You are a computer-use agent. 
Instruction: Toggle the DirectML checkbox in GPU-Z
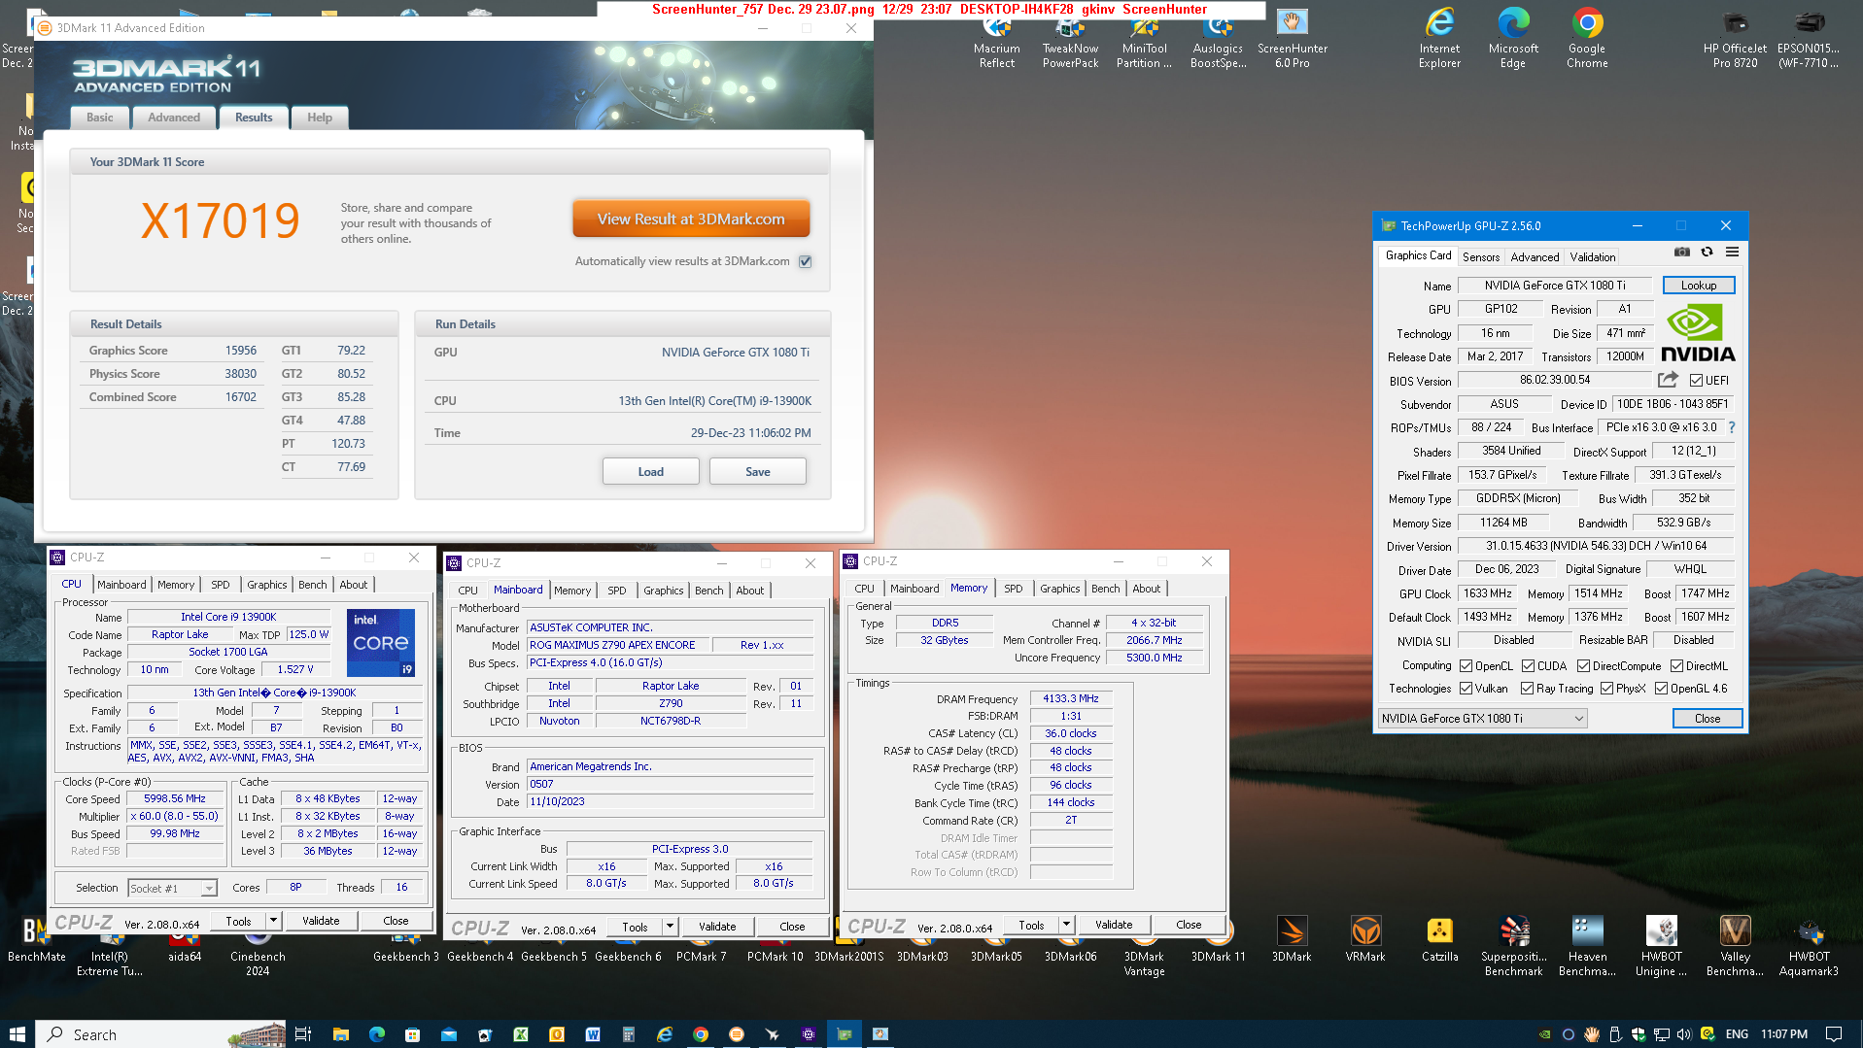click(x=1676, y=666)
